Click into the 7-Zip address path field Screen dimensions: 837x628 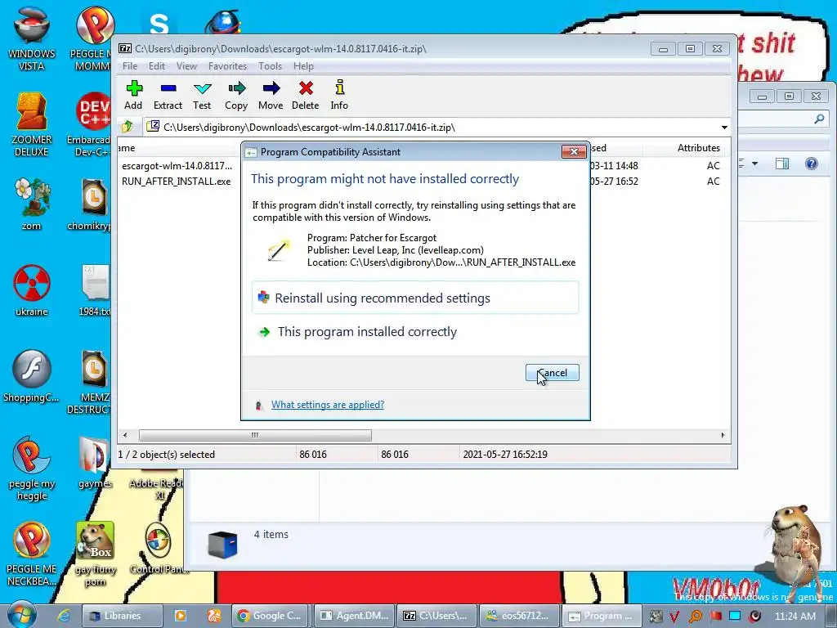point(436,127)
